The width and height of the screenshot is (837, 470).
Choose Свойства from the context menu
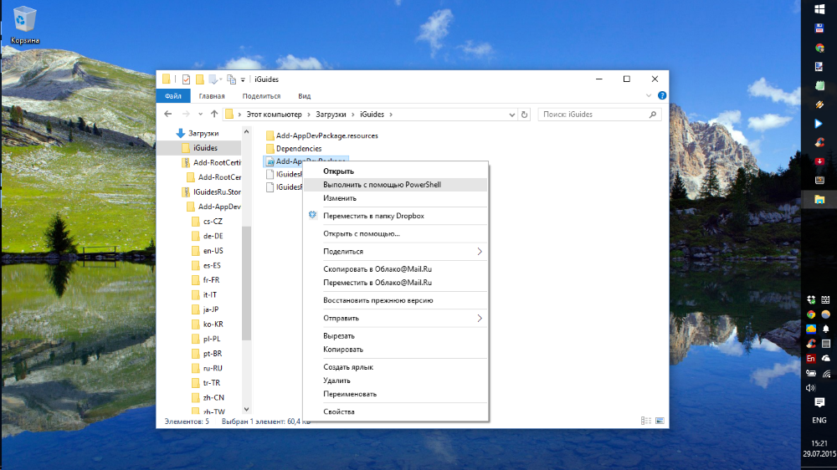point(339,411)
